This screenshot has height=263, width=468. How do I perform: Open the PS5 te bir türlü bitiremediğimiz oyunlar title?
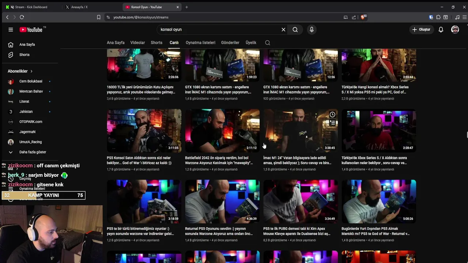tap(140, 231)
